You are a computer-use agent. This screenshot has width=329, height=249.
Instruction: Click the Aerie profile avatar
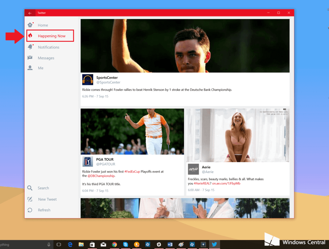click(x=193, y=169)
